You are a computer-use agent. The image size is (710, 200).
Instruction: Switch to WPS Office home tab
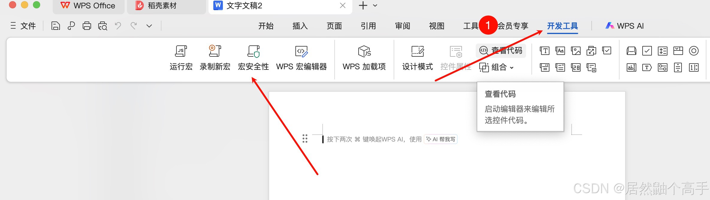click(88, 6)
